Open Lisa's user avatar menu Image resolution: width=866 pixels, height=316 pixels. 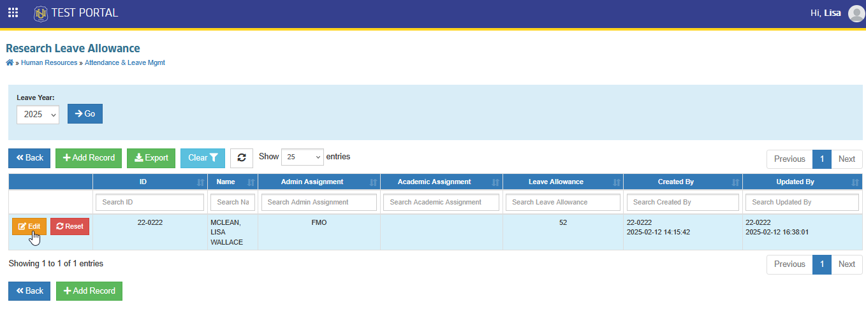pyautogui.click(x=856, y=13)
